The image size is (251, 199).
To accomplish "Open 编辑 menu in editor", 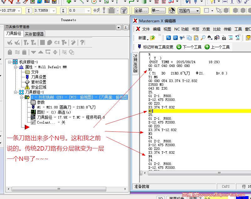I will (x=157, y=29).
